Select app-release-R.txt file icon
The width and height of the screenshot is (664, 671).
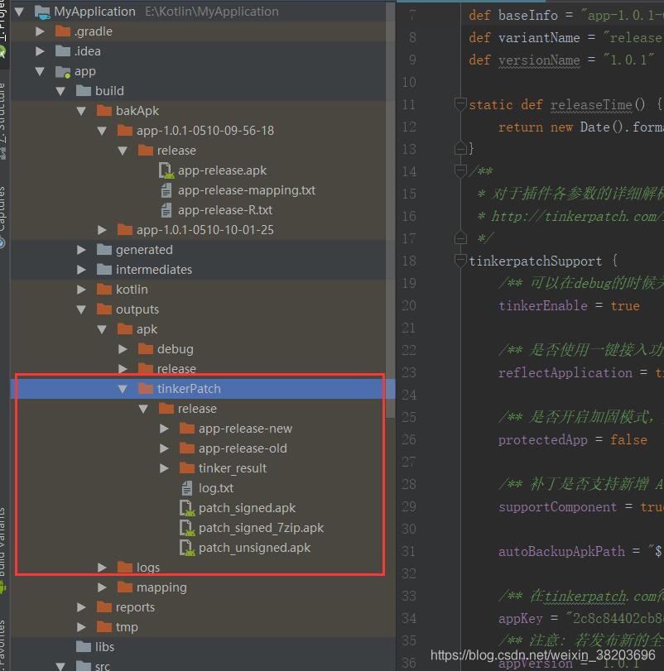tap(166, 210)
